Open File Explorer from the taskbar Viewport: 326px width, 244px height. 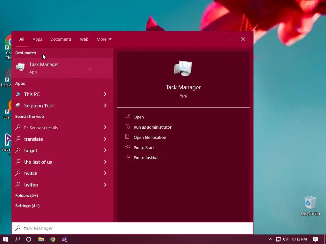41,239
